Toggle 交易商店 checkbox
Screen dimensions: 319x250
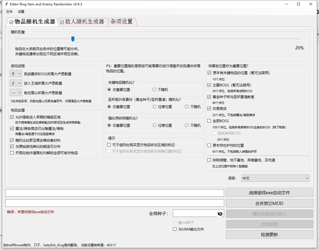tap(209, 109)
